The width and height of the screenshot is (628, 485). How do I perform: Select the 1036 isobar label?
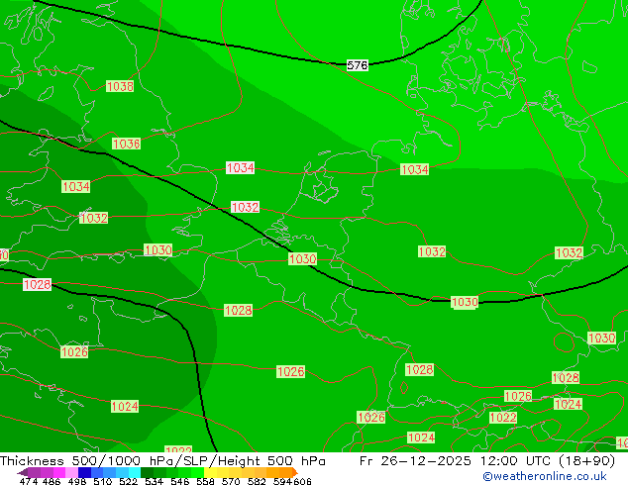pos(126,144)
